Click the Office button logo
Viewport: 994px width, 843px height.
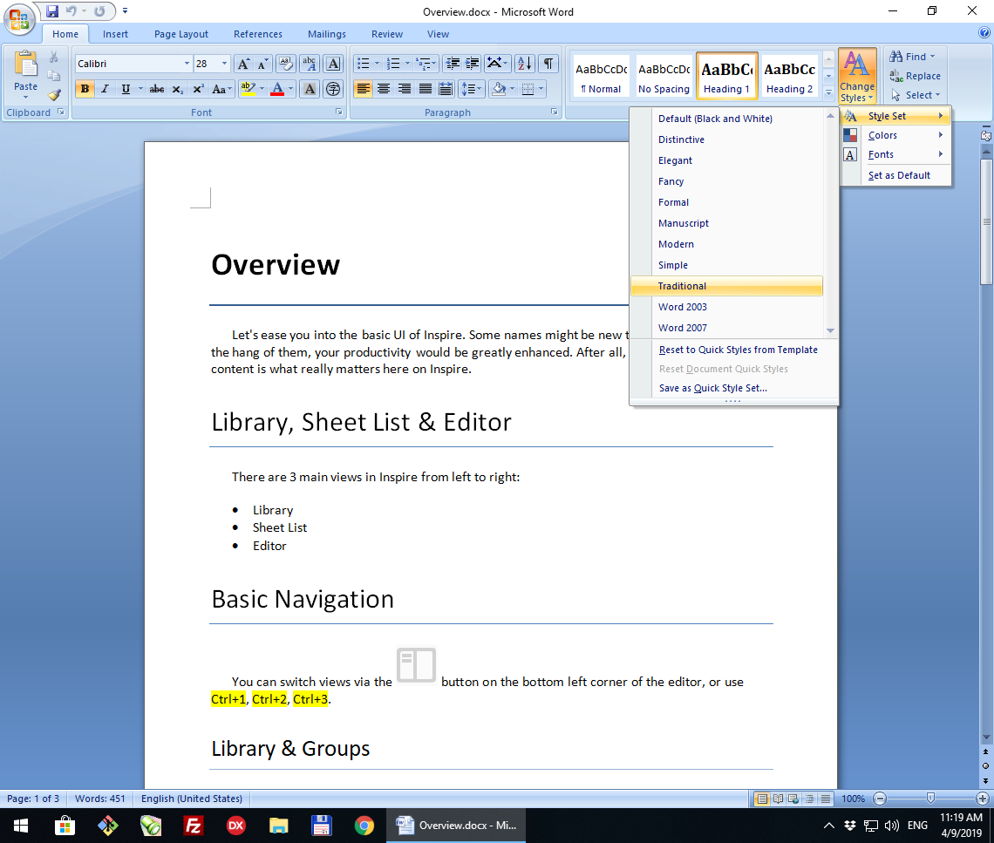(x=18, y=18)
